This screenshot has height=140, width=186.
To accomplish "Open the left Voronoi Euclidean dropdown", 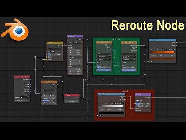I will click(104, 59).
